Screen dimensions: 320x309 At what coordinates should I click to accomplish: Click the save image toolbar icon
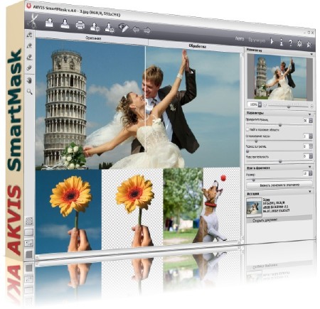65,24
